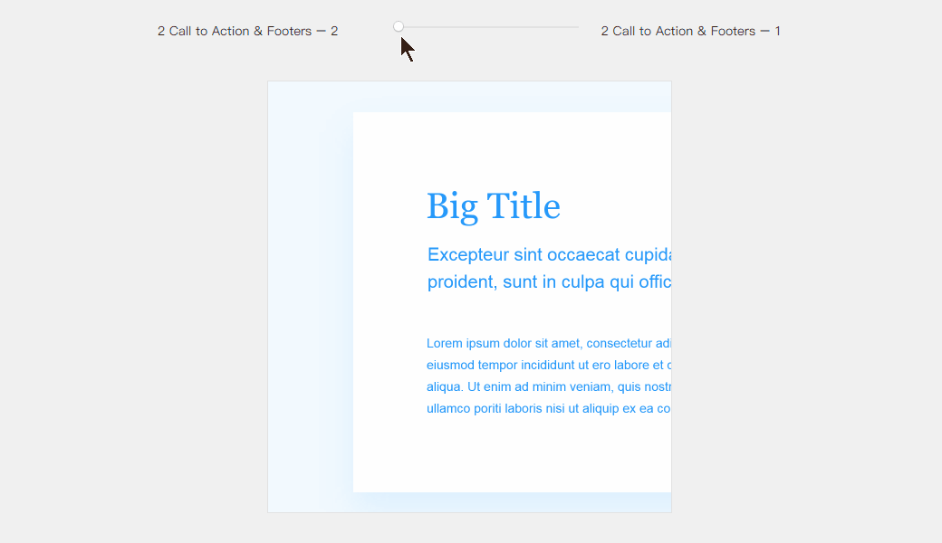Click the subtitle line starting with "proident, sunt"
This screenshot has height=543, width=942.
(548, 281)
